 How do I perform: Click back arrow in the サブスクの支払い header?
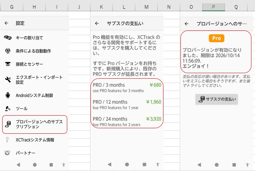point(97,24)
